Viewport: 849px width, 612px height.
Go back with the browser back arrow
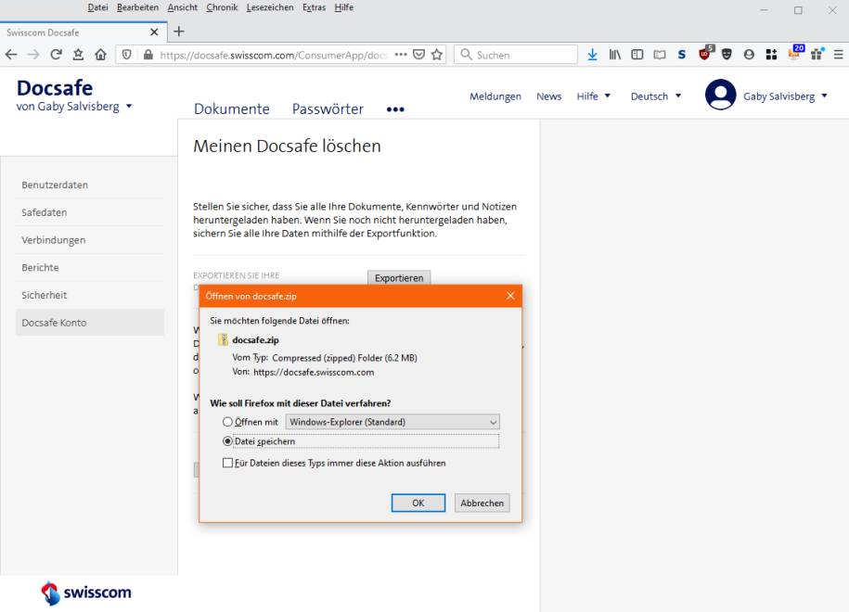(11, 55)
